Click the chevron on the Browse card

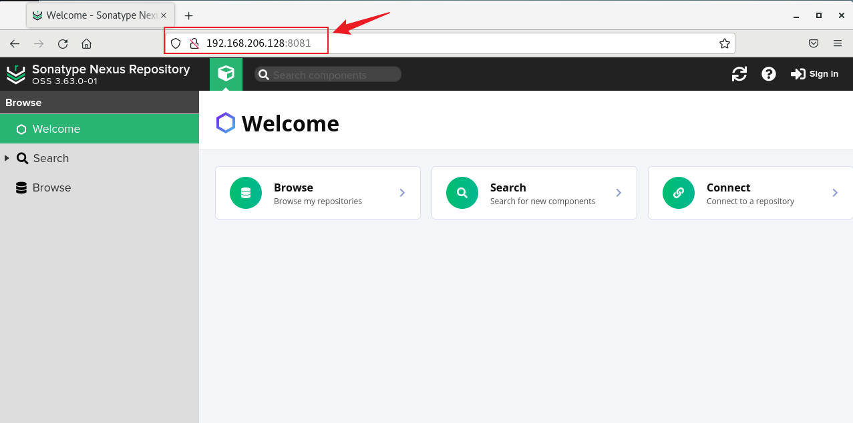tap(402, 193)
